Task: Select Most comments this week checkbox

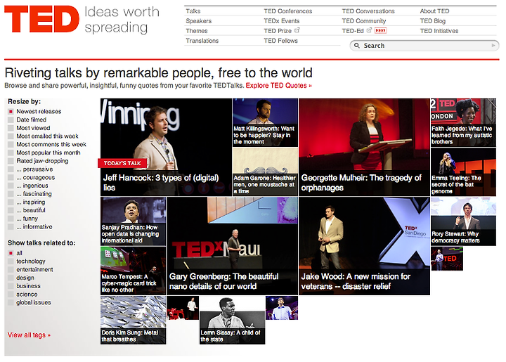Action: click(x=11, y=145)
